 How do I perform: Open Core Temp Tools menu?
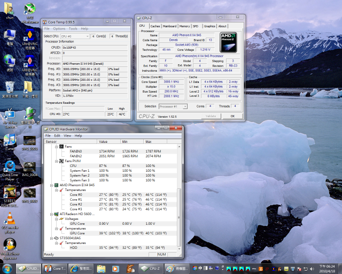pyautogui.click(x=73, y=28)
